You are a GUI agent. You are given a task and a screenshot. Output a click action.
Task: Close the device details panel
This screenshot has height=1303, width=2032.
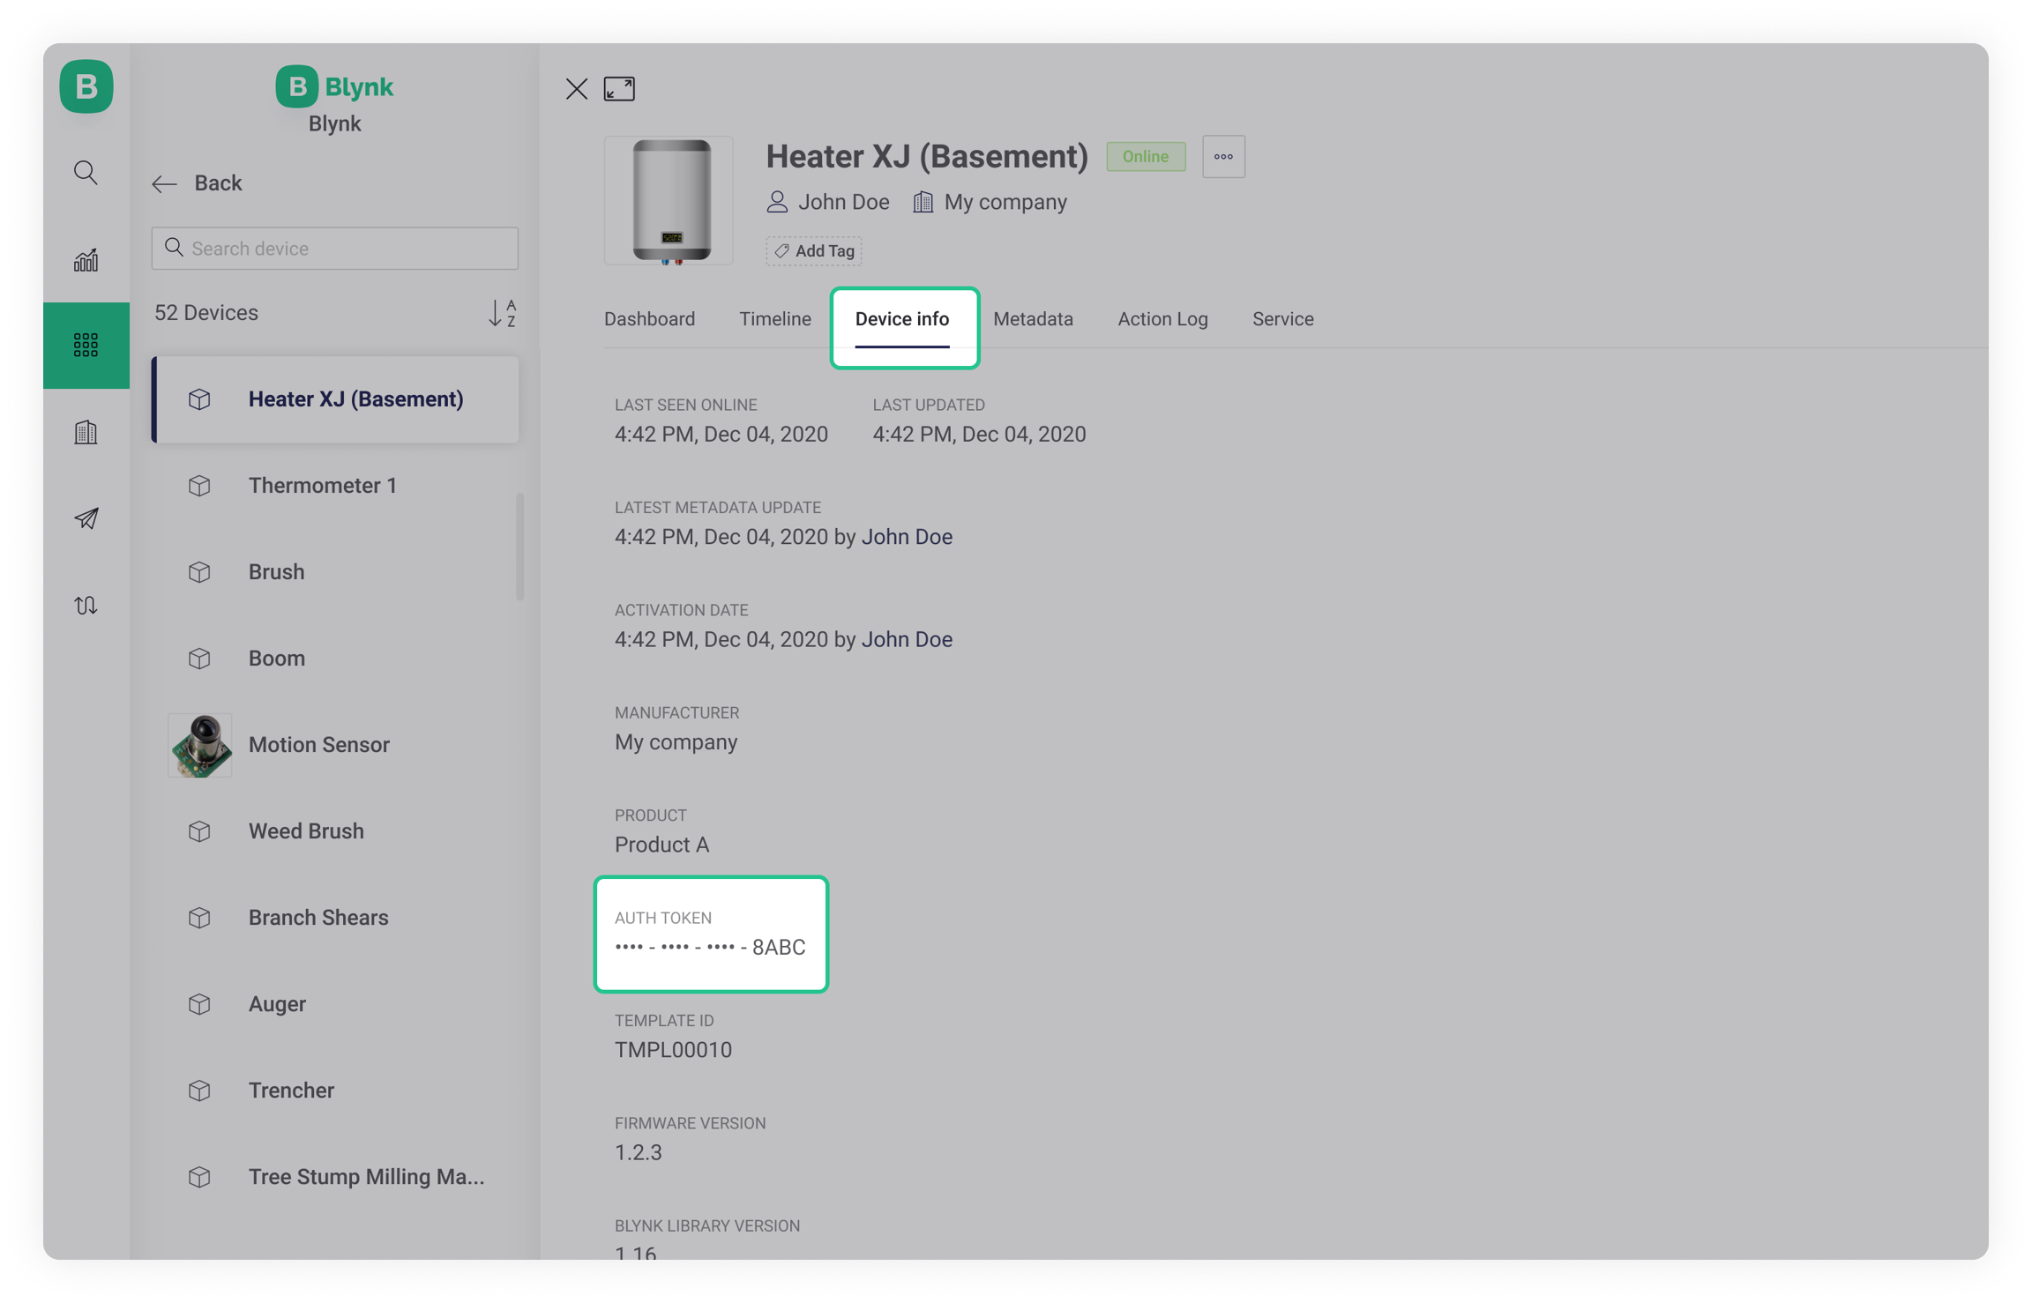coord(576,89)
